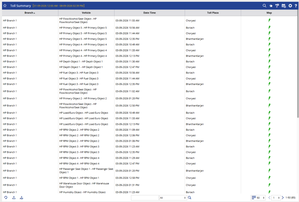Screen dimensions: 299x202
Task: Open the page number selector dropdown
Action: click(x=276, y=198)
